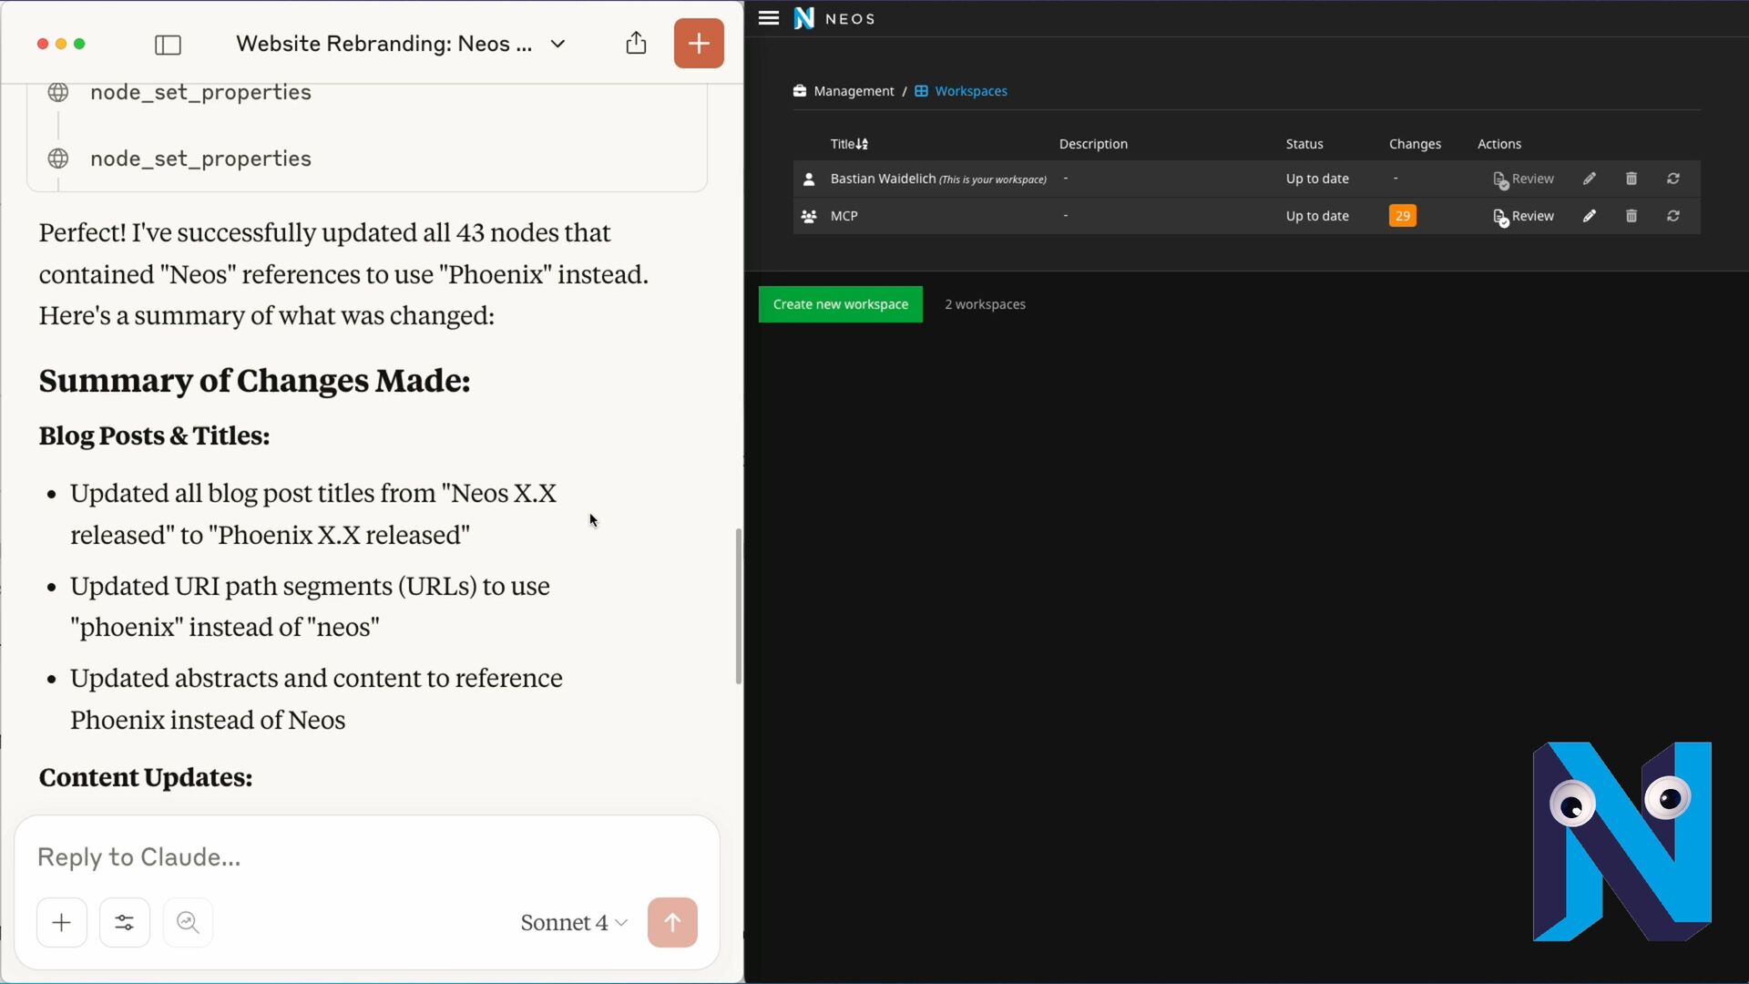1749x984 pixels.
Task: Click second node_set_properties globe icon
Action: point(58,159)
